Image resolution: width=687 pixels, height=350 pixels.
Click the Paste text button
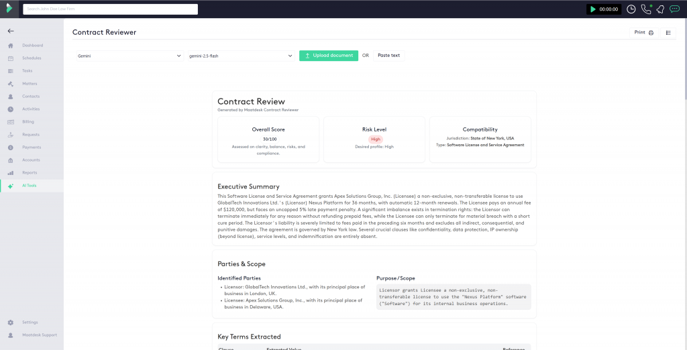[x=388, y=56]
